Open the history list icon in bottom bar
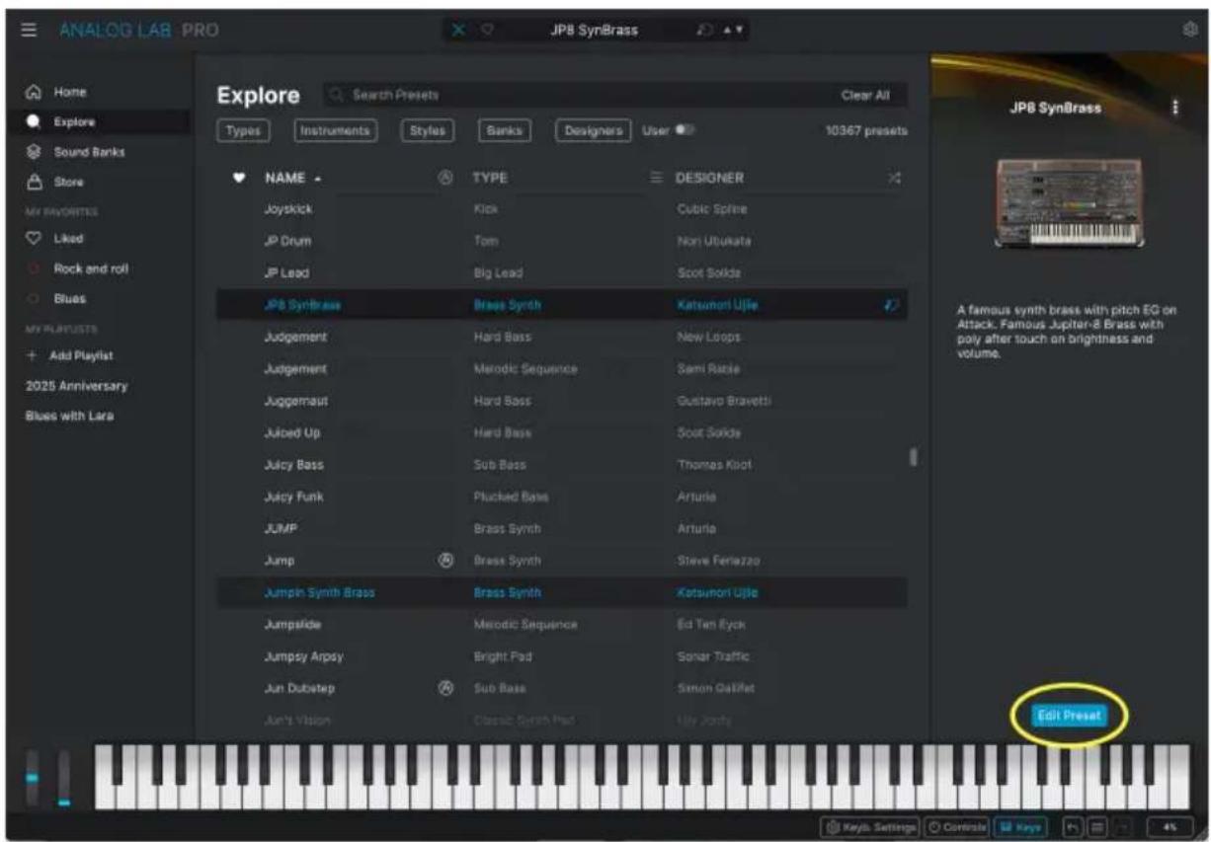The height and width of the screenshot is (842, 1211). point(1096,825)
